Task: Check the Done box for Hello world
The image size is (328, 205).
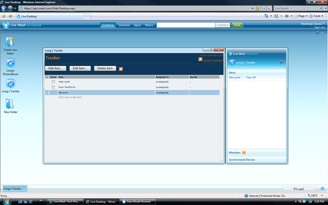Action: point(54,81)
